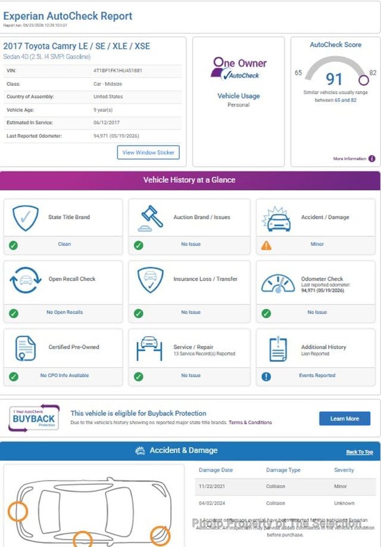Click the lower side damage circle on diagram

(x=83, y=540)
